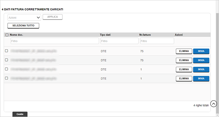Click the SELEZIONA TUTTO button
Screen dimensions: 219x117
click(x=23, y=26)
